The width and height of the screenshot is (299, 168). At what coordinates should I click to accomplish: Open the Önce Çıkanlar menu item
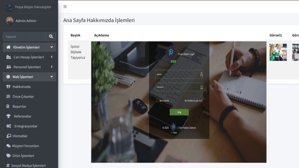(x=29, y=96)
